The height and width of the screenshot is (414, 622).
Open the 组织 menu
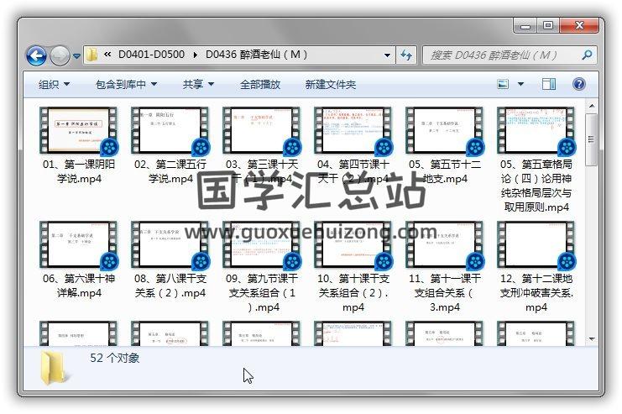[54, 84]
